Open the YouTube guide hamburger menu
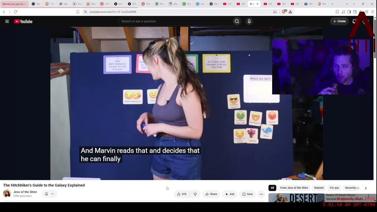Viewport: 377px width, 212px height. (7, 21)
